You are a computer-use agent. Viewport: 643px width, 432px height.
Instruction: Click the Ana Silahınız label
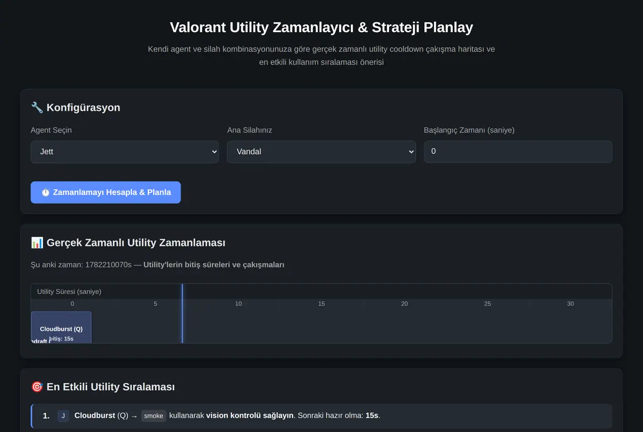pyautogui.click(x=250, y=130)
